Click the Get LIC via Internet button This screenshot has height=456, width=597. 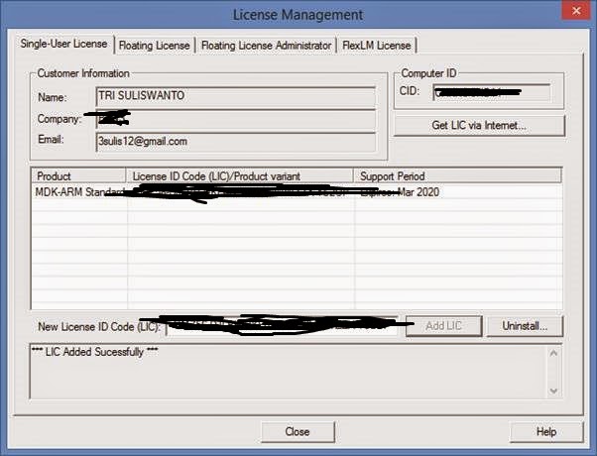(x=479, y=126)
